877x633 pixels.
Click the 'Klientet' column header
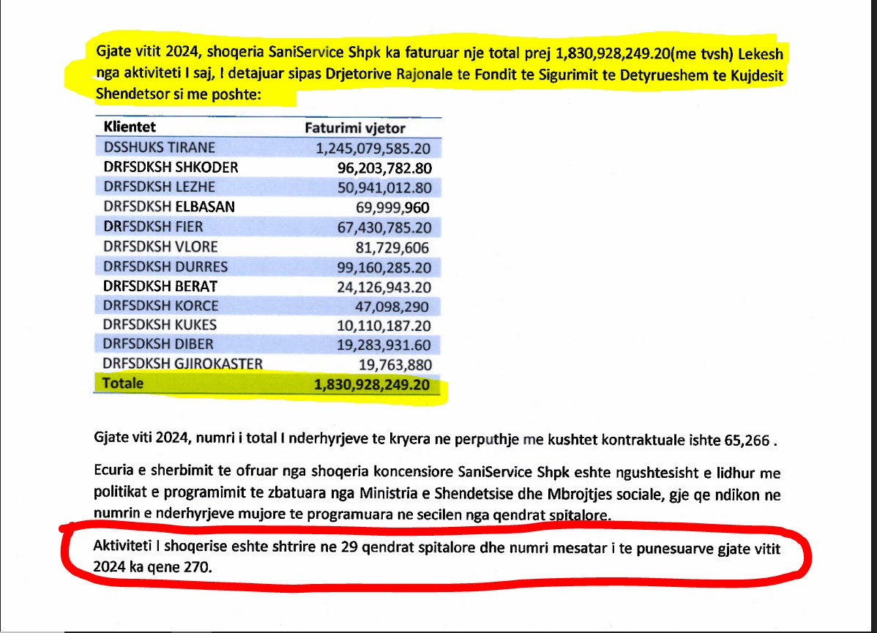click(x=130, y=127)
